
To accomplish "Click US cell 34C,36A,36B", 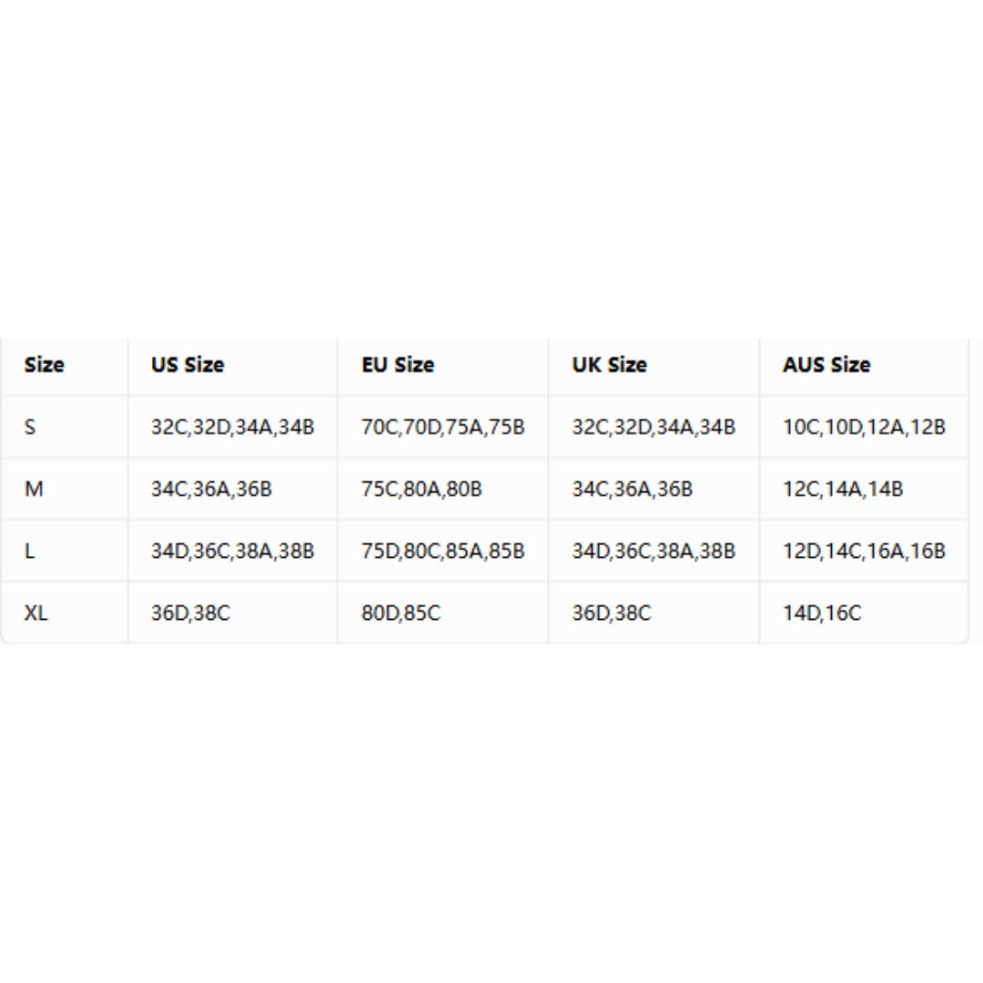I will [211, 489].
